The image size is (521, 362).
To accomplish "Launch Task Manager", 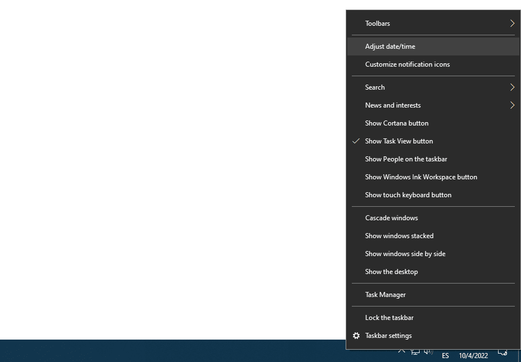I will tap(385, 294).
